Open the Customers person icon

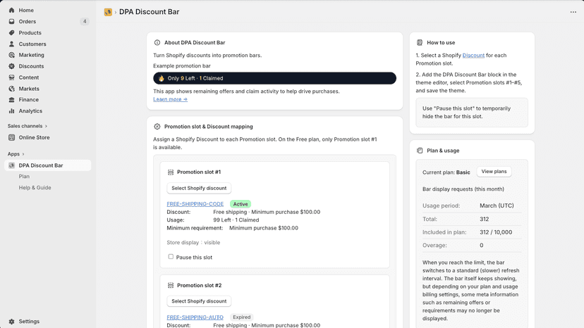pyautogui.click(x=11, y=44)
